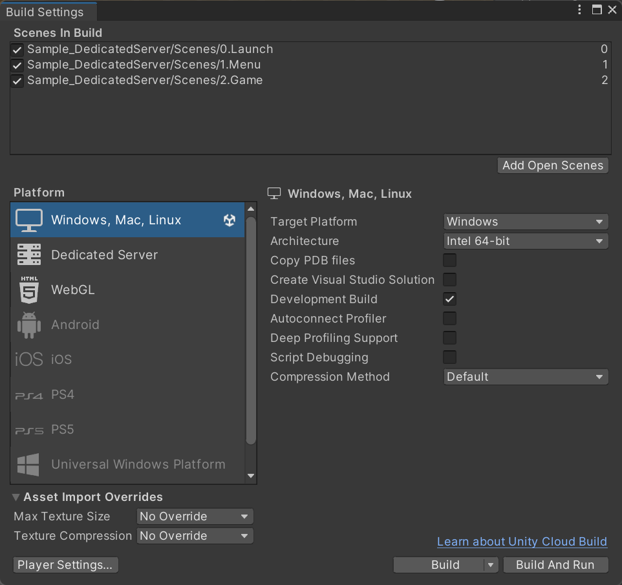Open the Compression Method dropdown
The image size is (622, 585).
click(x=526, y=377)
